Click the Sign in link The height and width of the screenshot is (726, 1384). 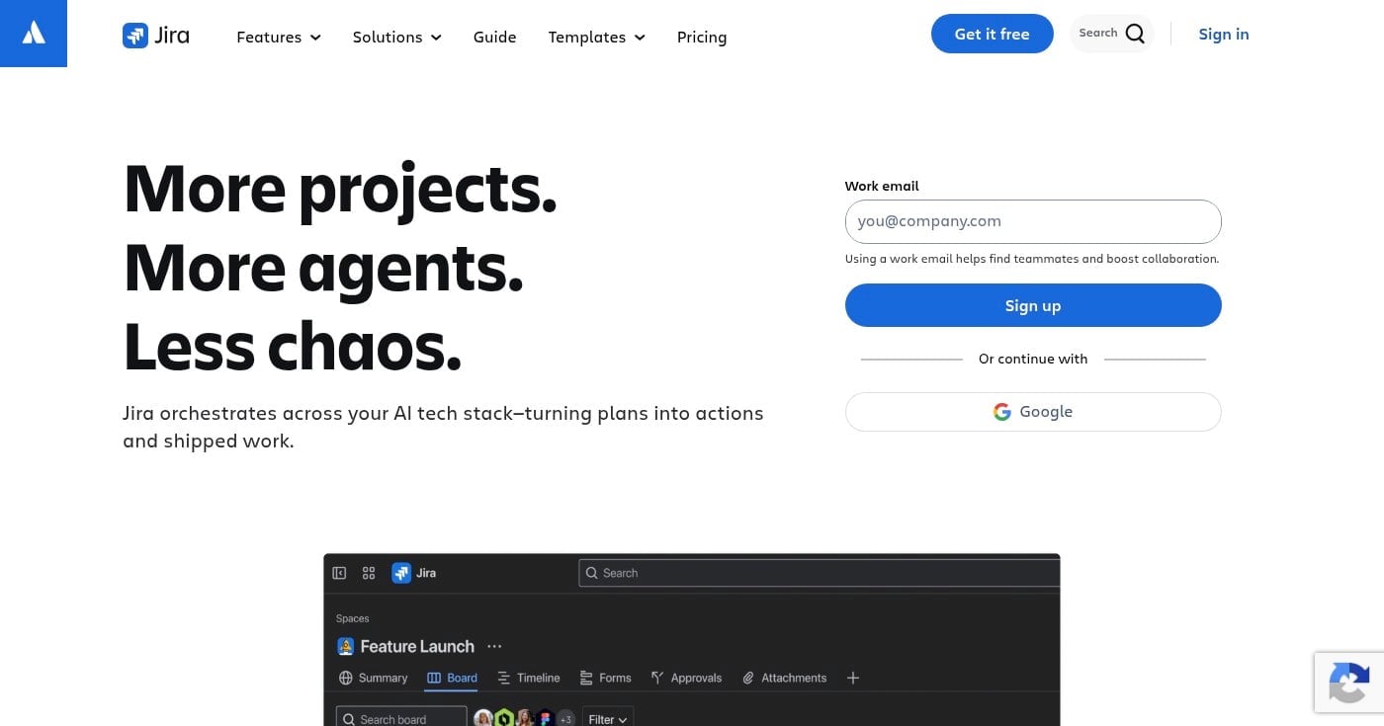click(1224, 34)
